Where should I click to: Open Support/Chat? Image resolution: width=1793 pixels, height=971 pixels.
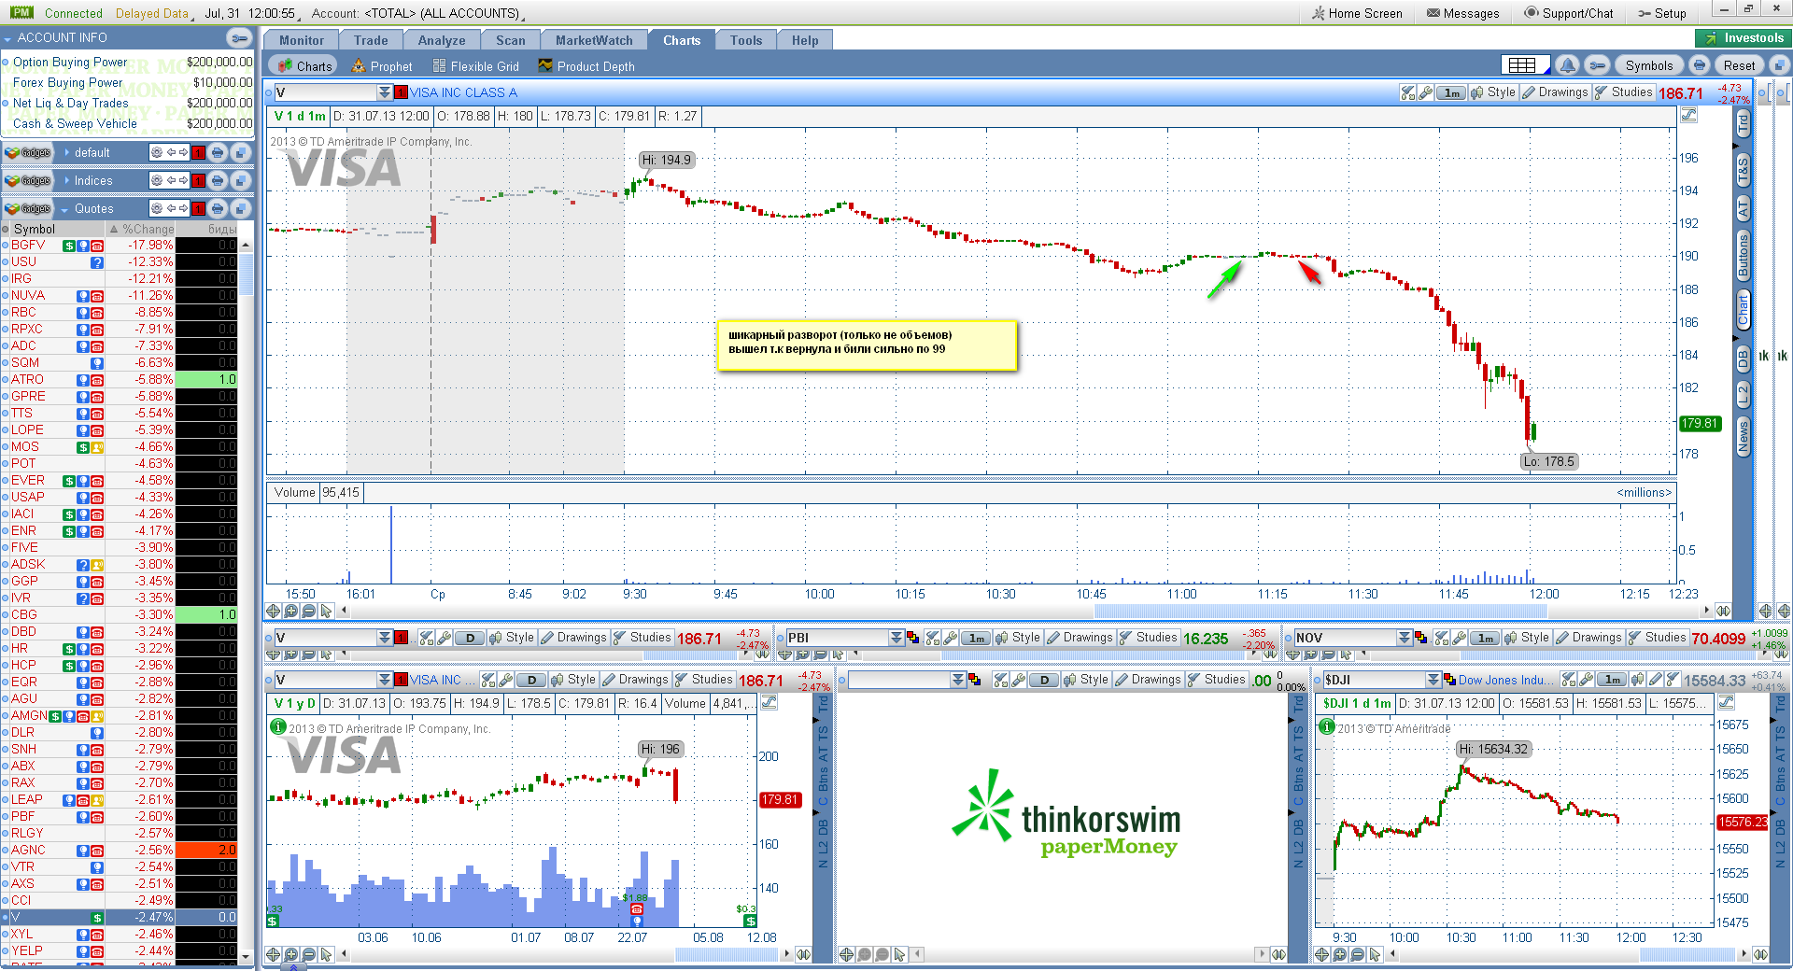click(x=1569, y=13)
